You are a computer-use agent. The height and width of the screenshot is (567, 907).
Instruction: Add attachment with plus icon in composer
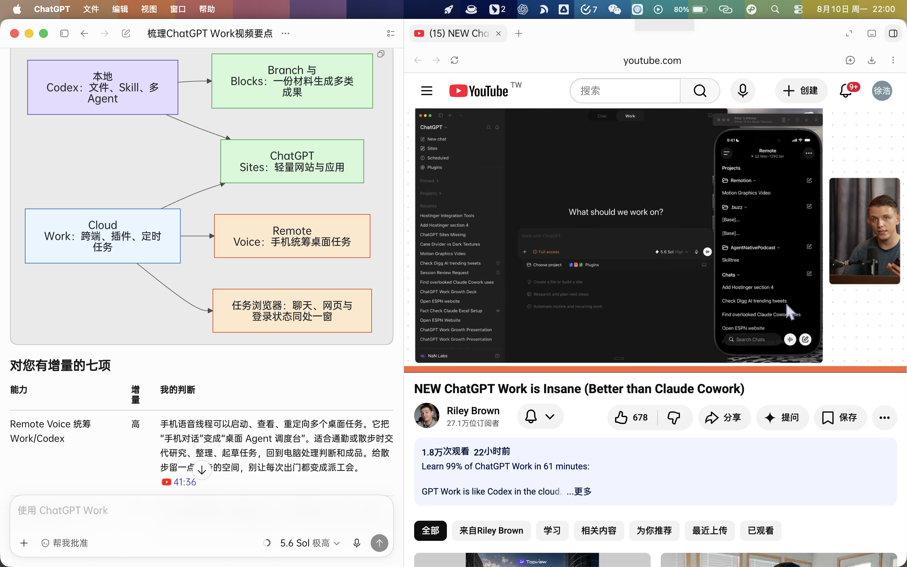pyautogui.click(x=24, y=543)
